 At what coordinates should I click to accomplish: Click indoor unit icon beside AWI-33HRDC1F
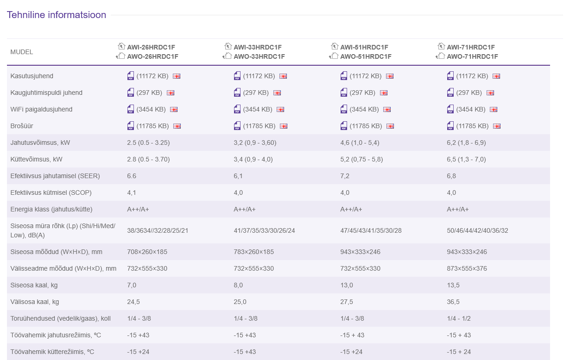228,46
